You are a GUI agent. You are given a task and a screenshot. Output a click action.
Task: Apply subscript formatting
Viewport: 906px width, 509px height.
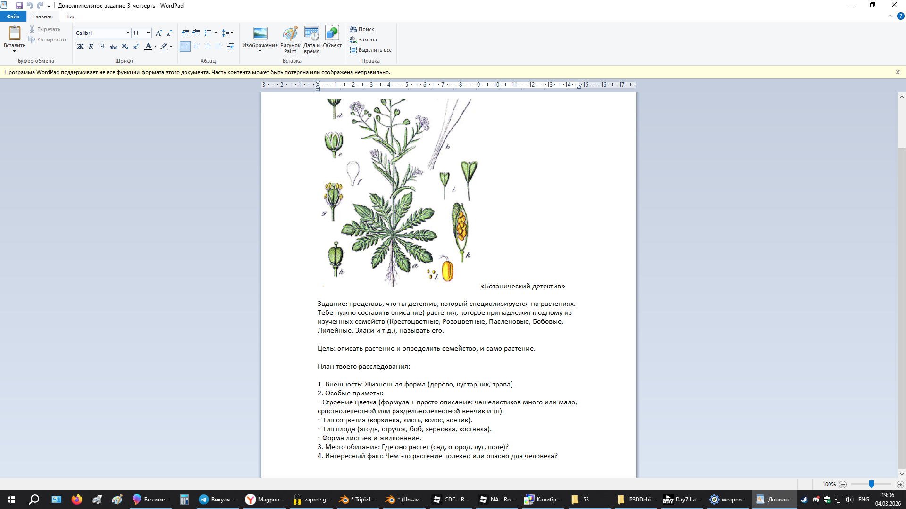[125, 47]
